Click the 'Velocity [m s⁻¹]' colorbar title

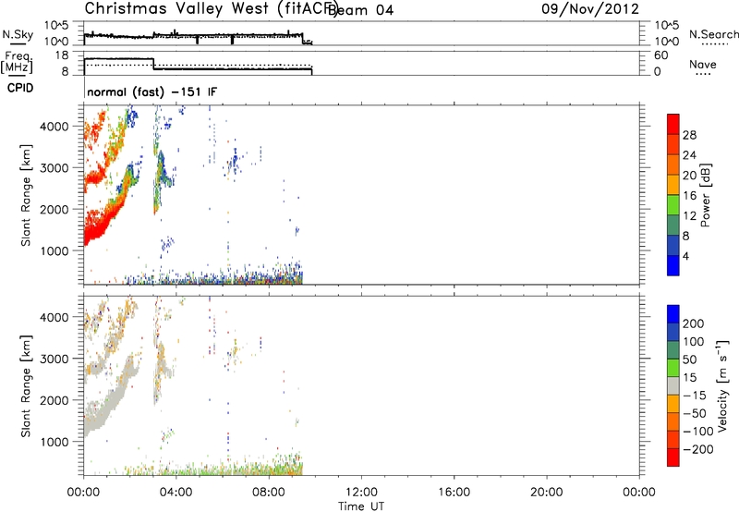tap(721, 385)
